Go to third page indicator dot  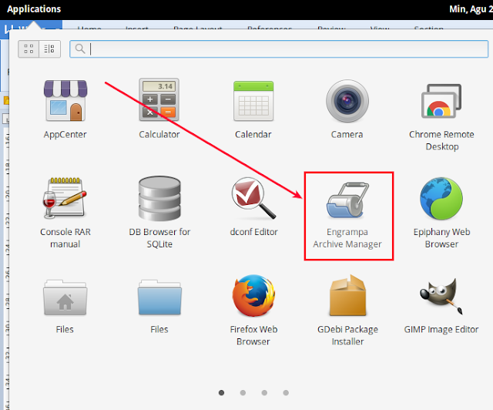pos(264,392)
